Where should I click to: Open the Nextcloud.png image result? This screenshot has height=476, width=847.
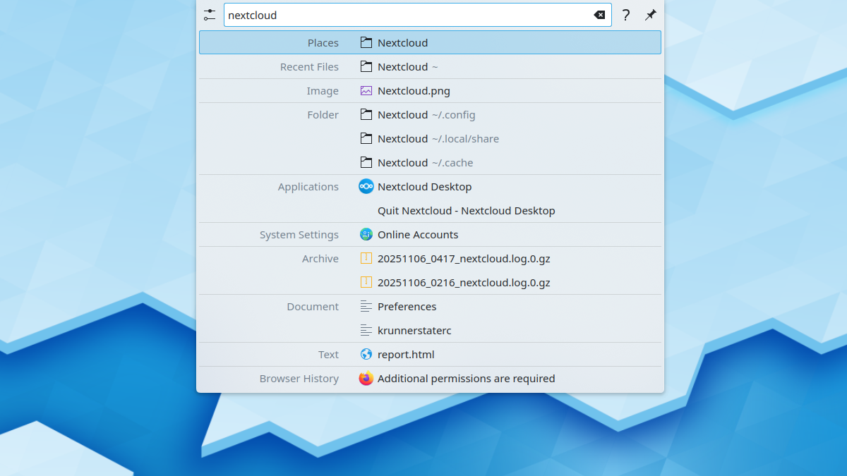tap(414, 90)
